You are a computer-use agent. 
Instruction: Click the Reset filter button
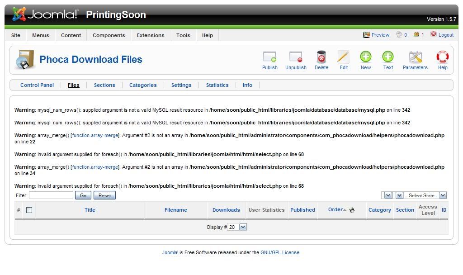click(104, 195)
